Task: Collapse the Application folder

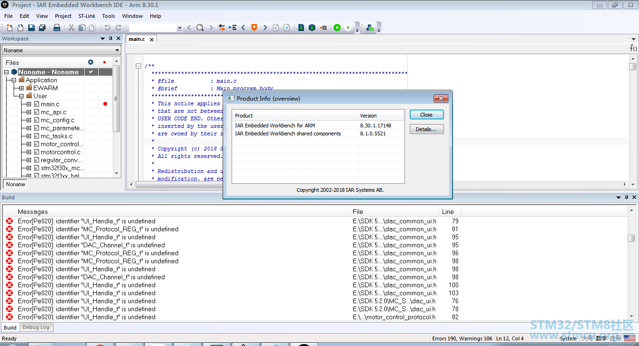Action: [x=14, y=80]
